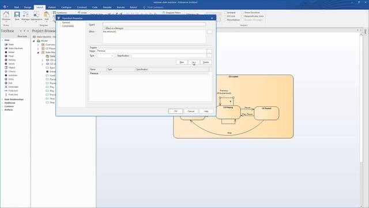Viewport: 369px width, 208px height.
Task: Switch to the Start ribbon tab
Action: [x=17, y=8]
